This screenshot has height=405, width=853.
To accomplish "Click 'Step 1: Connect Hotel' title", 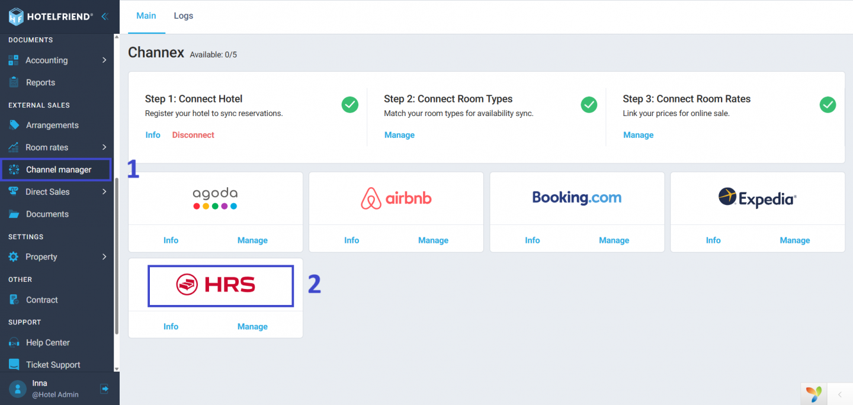I will [x=194, y=99].
